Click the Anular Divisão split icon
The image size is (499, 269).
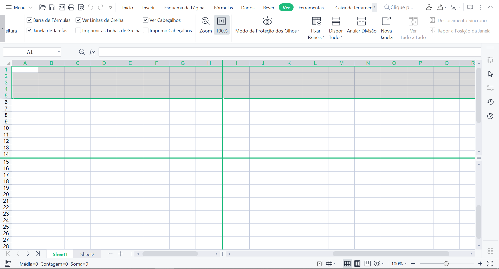point(361,21)
